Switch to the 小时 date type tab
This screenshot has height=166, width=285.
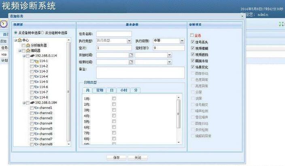tap(124, 90)
